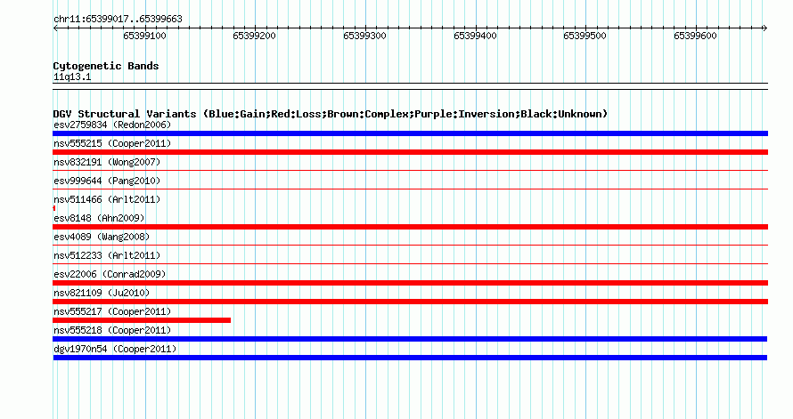Select the 11q13.1 band label
Image resolution: width=793 pixels, height=419 pixels.
pyautogui.click(x=72, y=77)
